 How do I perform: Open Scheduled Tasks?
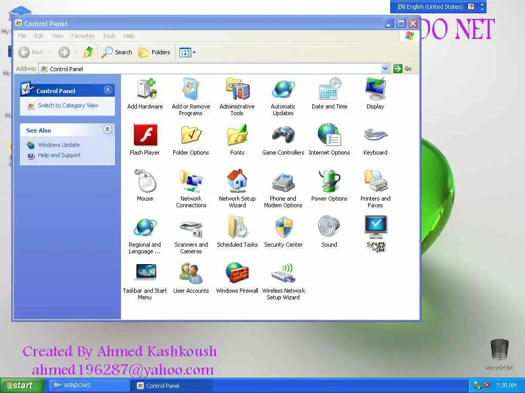(237, 232)
